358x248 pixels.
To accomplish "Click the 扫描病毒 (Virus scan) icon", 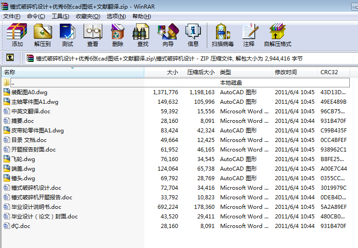I will tap(222, 31).
